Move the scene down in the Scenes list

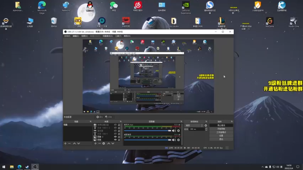(x=78, y=144)
